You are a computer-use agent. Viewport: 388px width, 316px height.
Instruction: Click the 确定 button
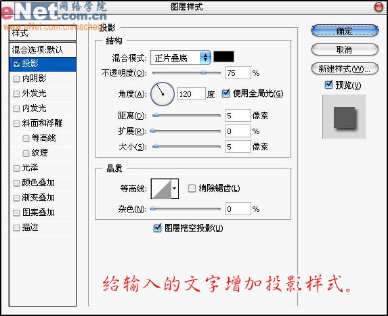[x=345, y=31]
